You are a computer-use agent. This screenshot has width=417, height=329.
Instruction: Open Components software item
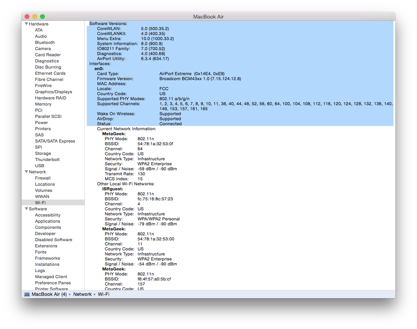coord(48,227)
